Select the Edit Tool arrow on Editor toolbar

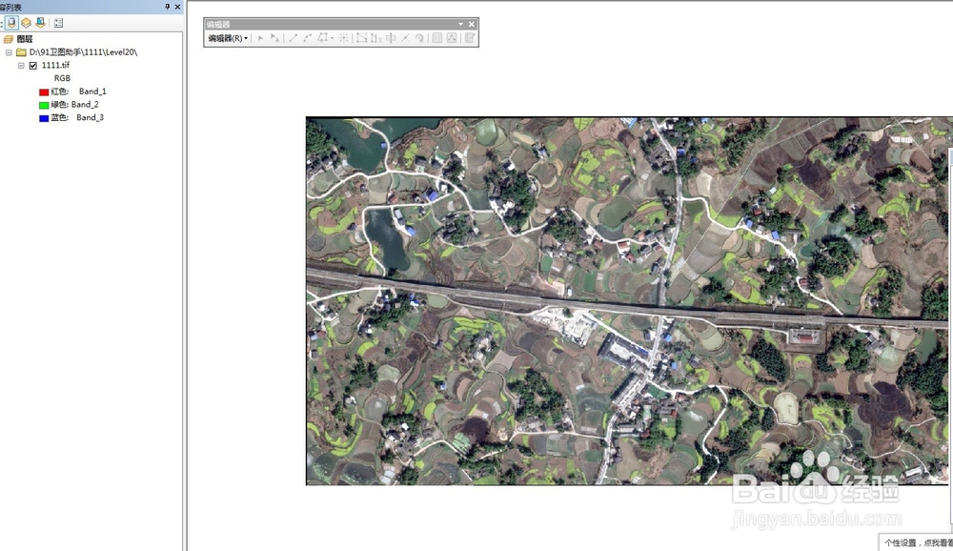(x=260, y=38)
